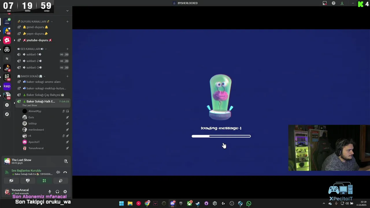Click Ses Bağlantısı Kuruldu connection status
The height and width of the screenshot is (208, 370).
(x=26, y=170)
